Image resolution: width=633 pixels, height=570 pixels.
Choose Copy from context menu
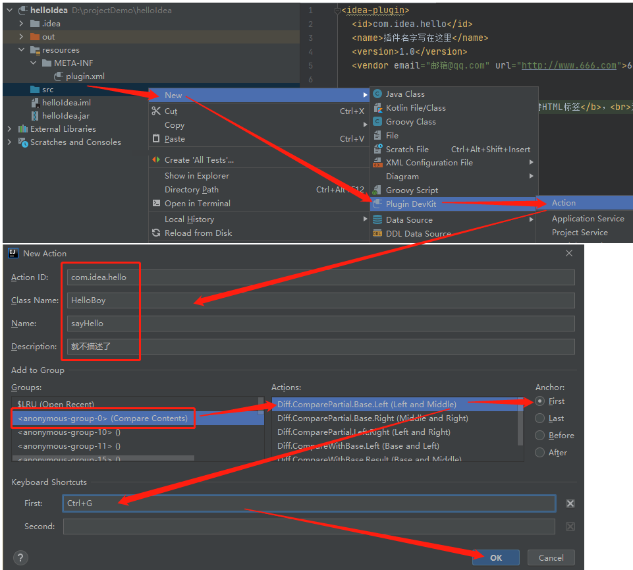click(259, 125)
